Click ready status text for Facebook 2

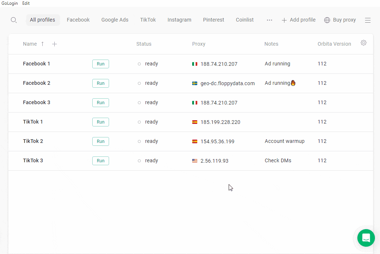[x=151, y=83]
